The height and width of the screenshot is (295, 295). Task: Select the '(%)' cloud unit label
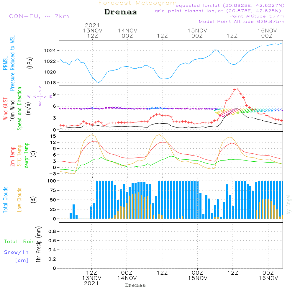click(x=33, y=200)
